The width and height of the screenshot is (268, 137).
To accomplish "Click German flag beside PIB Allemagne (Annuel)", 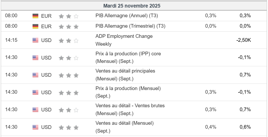I will (x=35, y=16).
